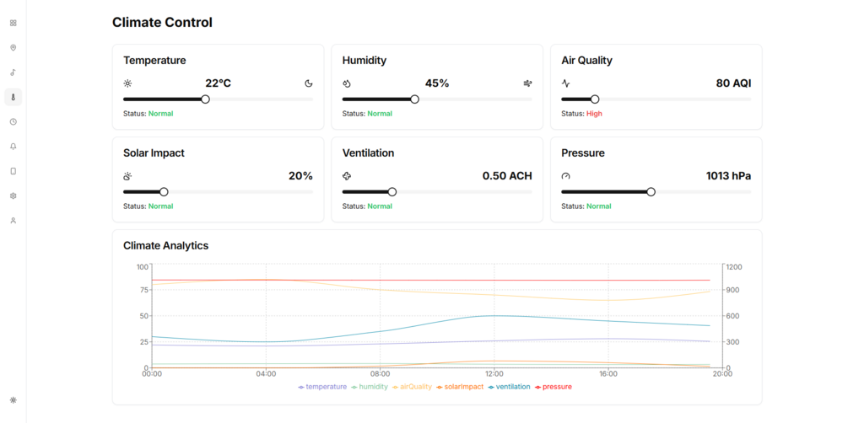
Task: Toggle the pressure legend entry
Action: 552,387
